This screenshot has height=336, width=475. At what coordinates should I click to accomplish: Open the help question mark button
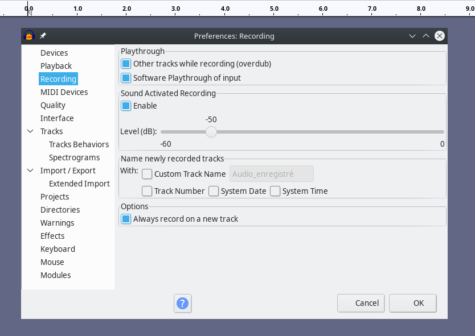[x=182, y=303]
